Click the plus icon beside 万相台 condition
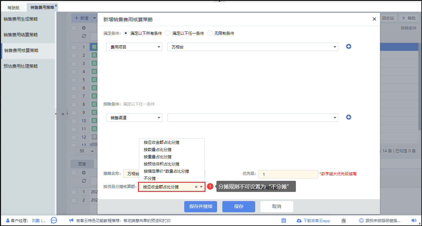The width and height of the screenshot is (422, 226). 349,47
